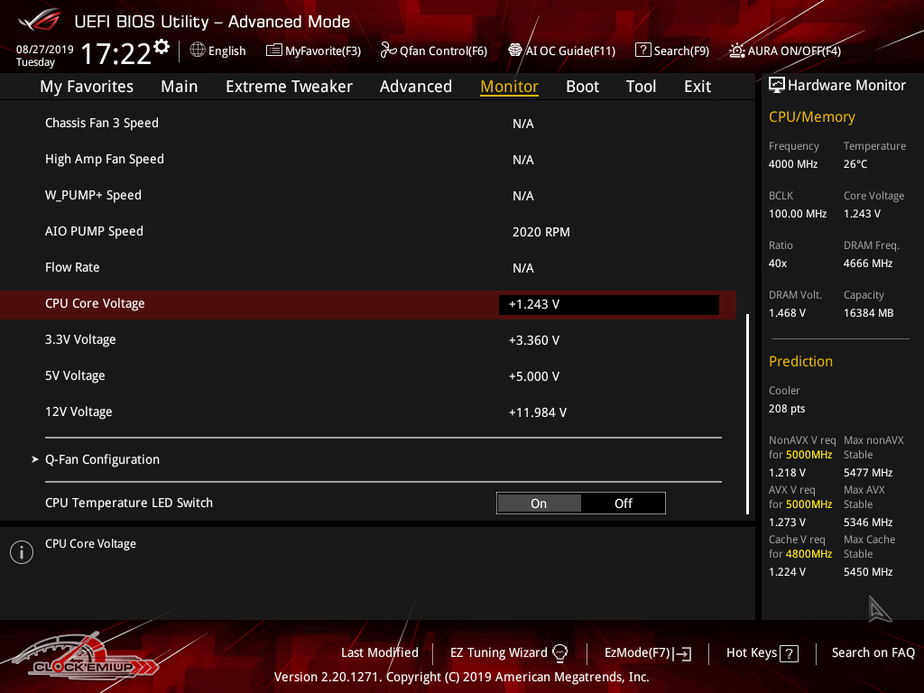Open the Search on FAQ link

[x=873, y=652]
